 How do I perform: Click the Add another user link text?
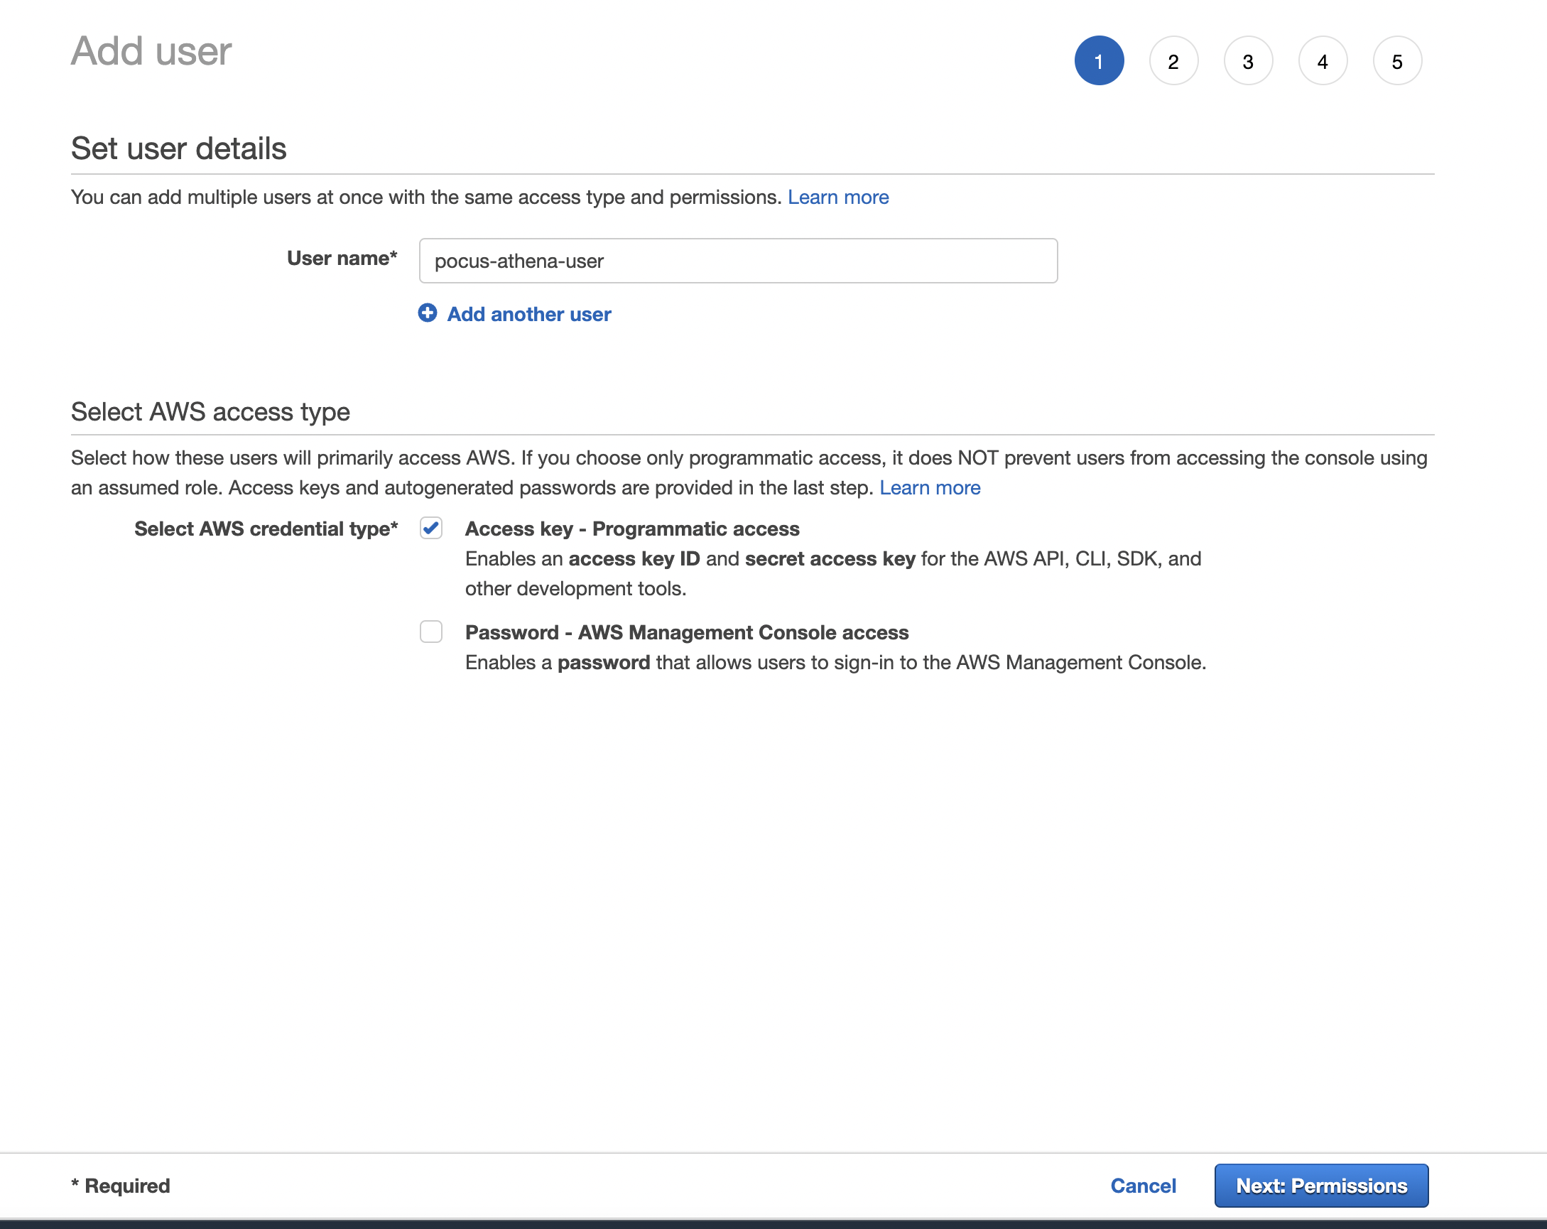(529, 314)
